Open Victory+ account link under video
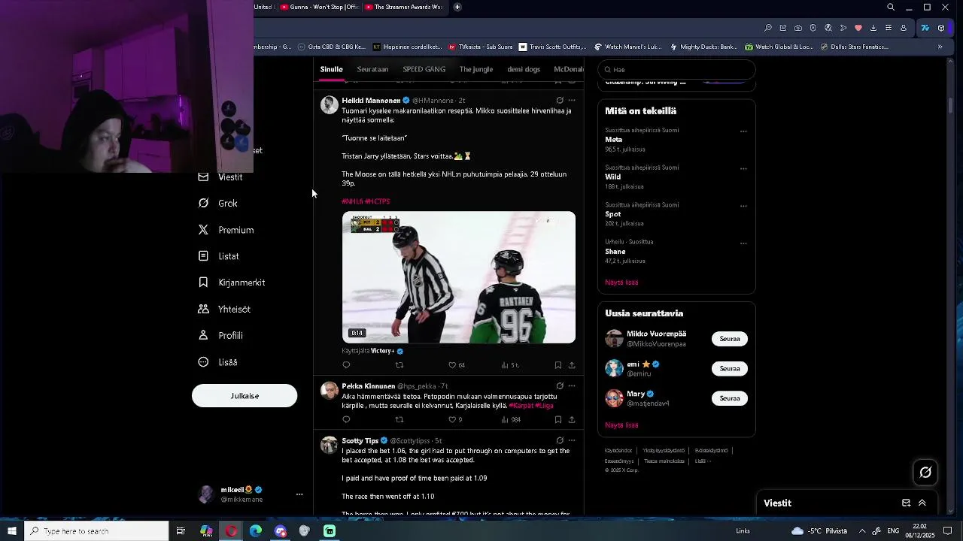 [387, 351]
